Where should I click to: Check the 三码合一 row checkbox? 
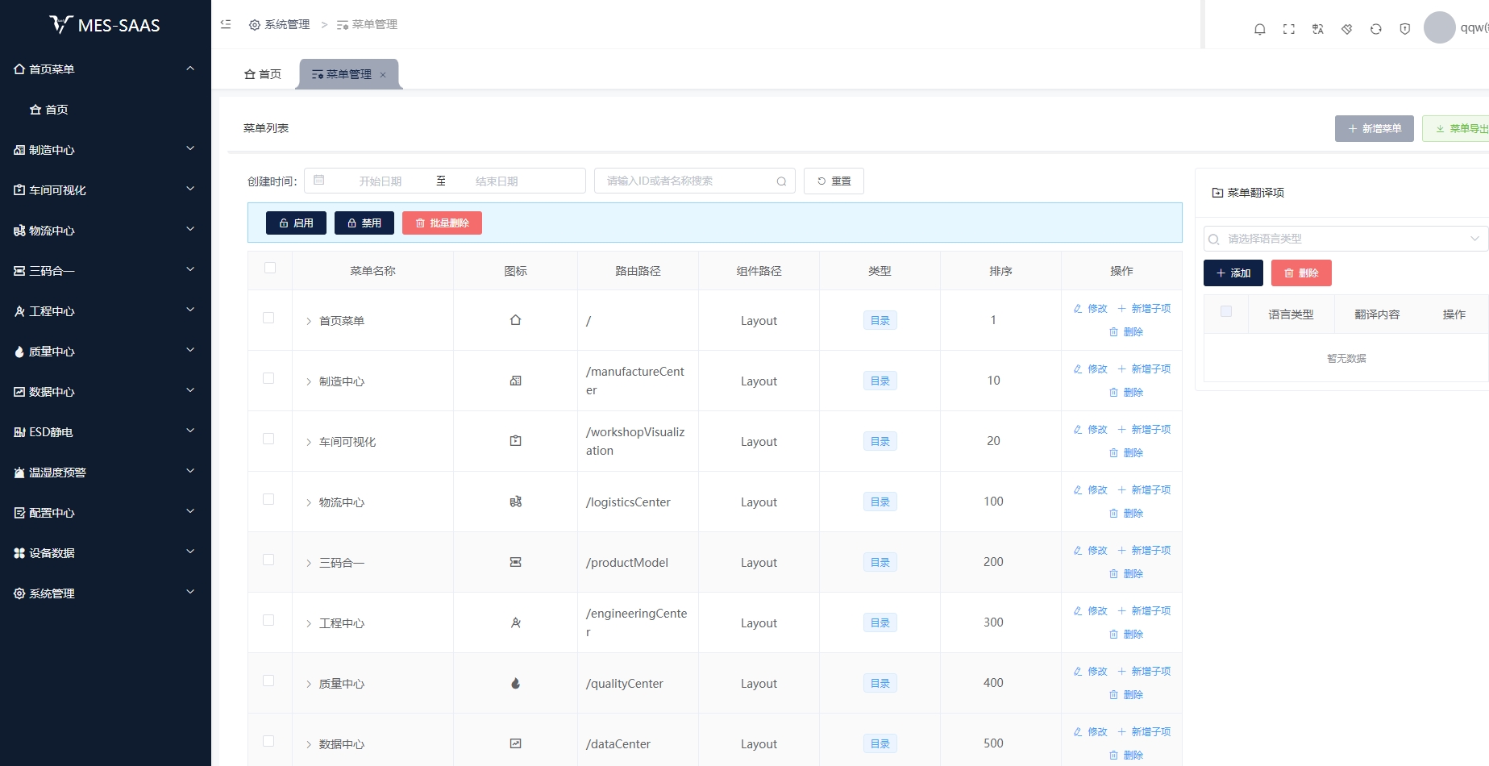pyautogui.click(x=268, y=560)
